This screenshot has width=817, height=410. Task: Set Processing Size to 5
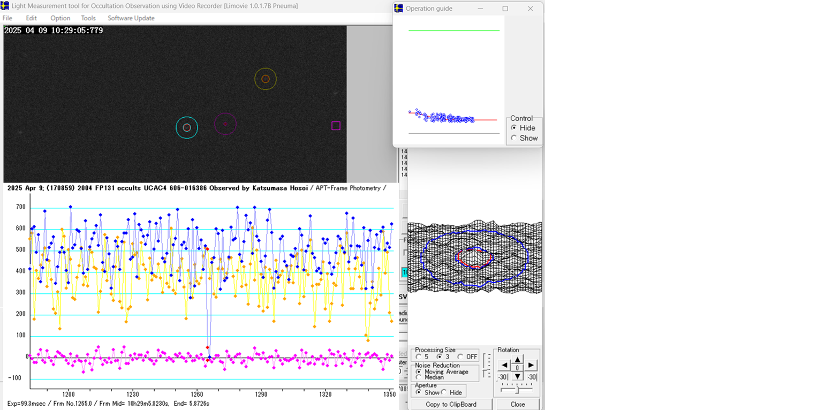419,357
